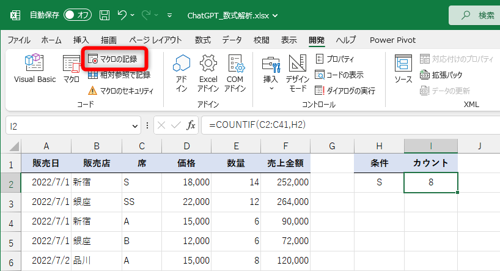This screenshot has width=500, height=271.
Task: Click the 条件 header cell
Action: (x=379, y=163)
